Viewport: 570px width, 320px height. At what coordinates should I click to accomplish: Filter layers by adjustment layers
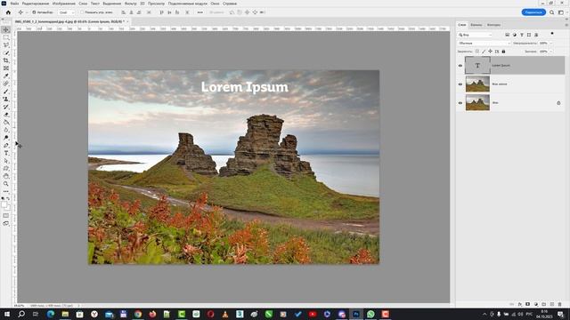515,35
